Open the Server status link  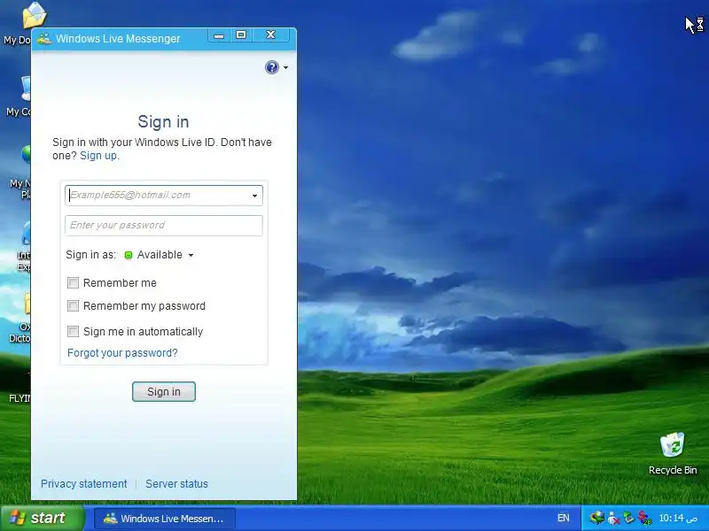176,483
